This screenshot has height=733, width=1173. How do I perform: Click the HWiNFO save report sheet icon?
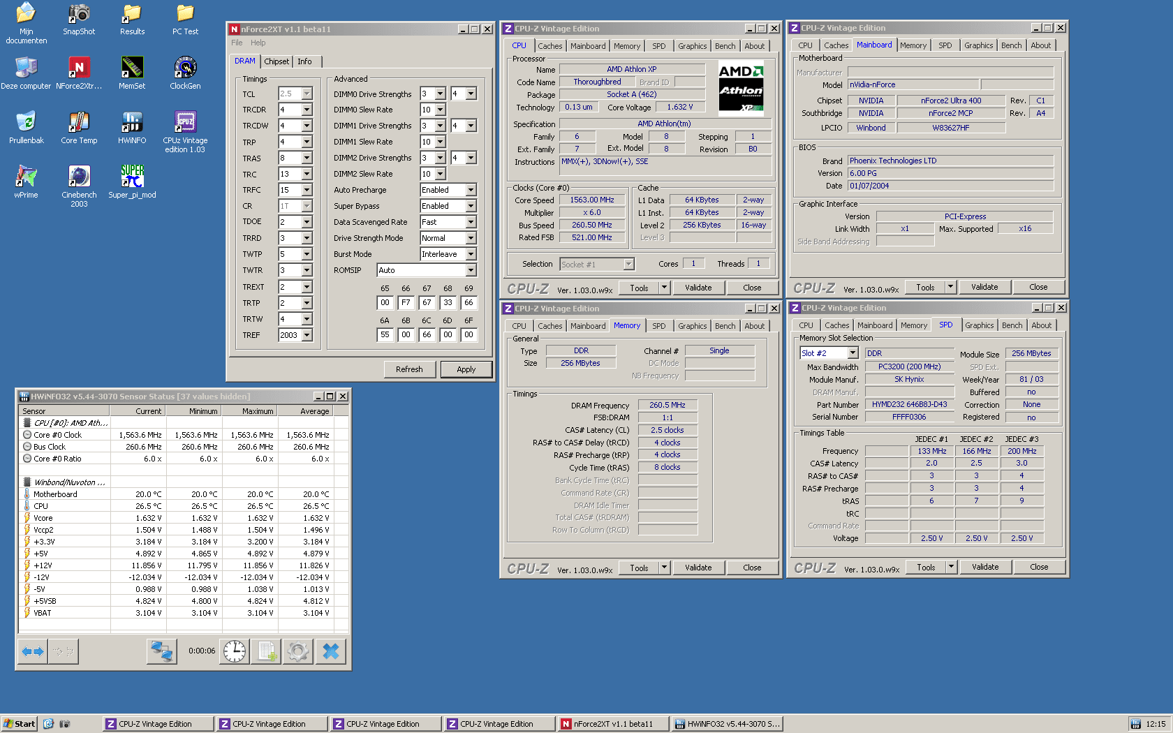pos(267,651)
